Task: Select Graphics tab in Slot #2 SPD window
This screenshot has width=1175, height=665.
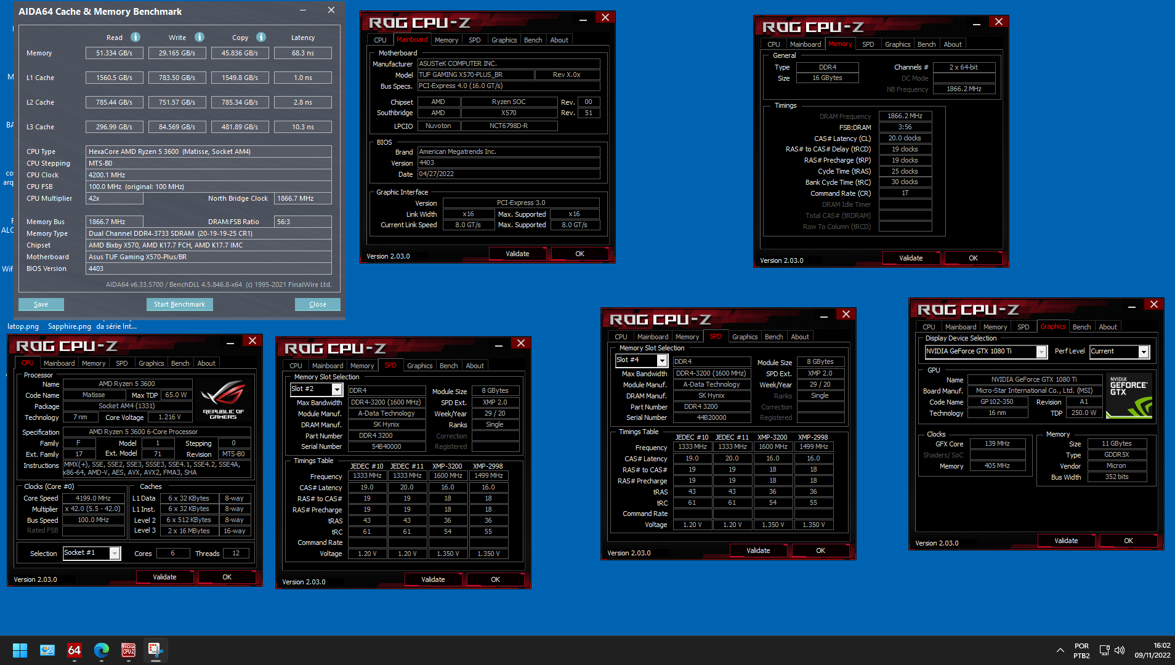Action: click(x=419, y=366)
